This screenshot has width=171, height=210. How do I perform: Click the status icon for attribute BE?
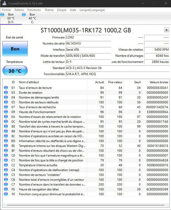coord(6,146)
